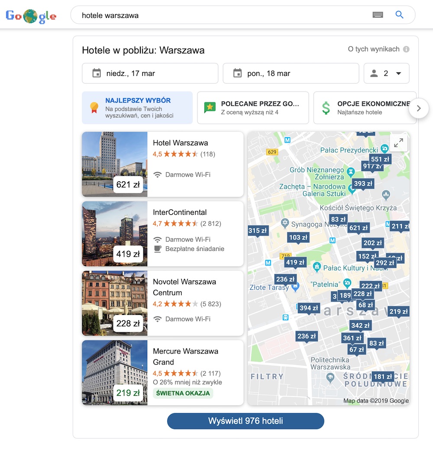Select the 361 zł map price marker
The height and width of the screenshot is (449, 433).
click(352, 338)
